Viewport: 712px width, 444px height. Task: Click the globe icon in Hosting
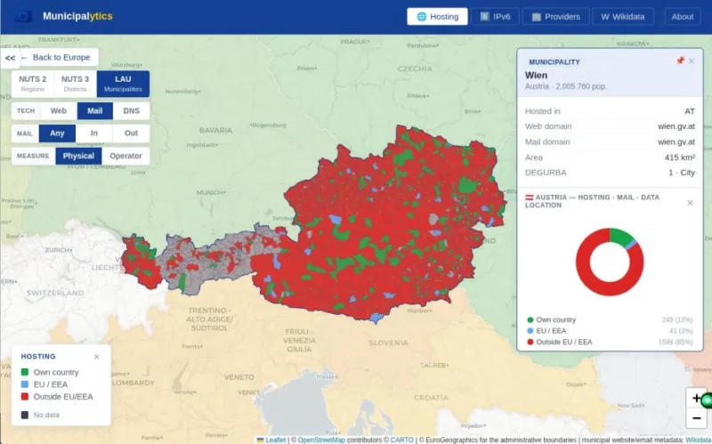click(x=422, y=16)
